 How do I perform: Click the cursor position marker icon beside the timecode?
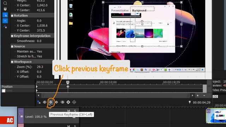pyautogui.click(x=190, y=102)
